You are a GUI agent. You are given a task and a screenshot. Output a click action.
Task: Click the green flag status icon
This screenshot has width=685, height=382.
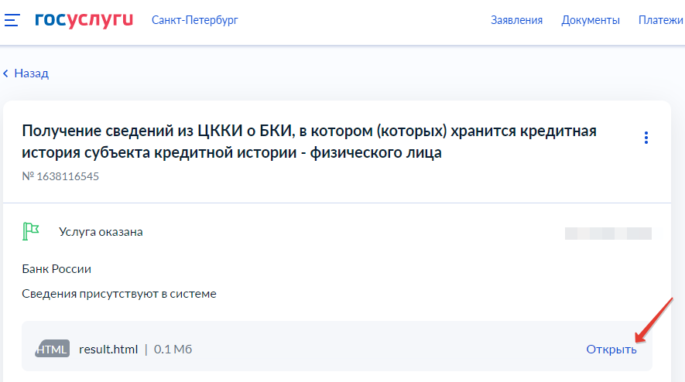point(31,231)
